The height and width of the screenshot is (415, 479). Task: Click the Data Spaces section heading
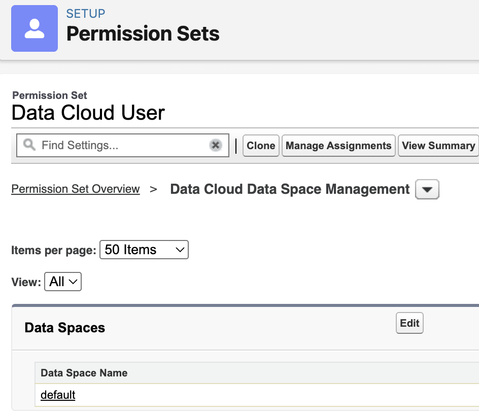tap(65, 328)
